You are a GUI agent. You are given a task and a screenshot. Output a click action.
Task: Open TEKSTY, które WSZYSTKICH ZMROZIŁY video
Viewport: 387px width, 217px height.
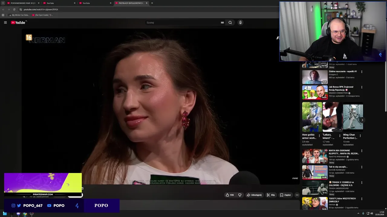[342, 200]
